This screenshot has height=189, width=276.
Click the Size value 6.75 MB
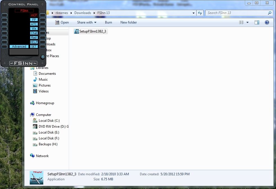(107, 179)
